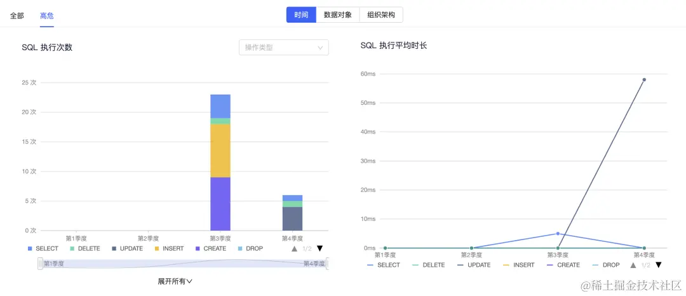Click the yellow INSERT segment in 第3季度 bar

click(220, 151)
